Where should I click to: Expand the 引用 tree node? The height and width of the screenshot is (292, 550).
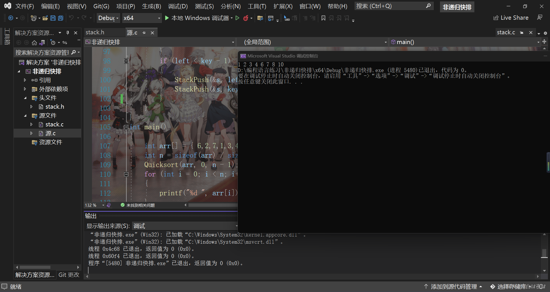click(x=25, y=80)
